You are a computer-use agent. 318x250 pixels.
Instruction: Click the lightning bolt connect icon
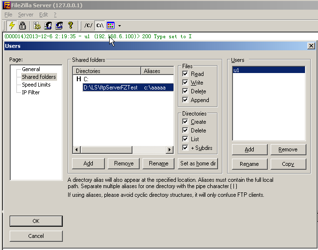pyautogui.click(x=12, y=26)
